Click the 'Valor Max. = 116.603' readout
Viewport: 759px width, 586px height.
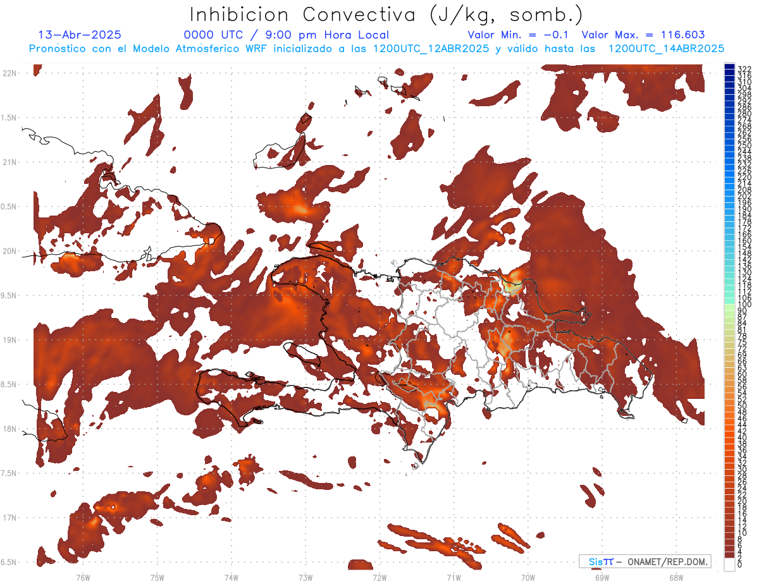(x=643, y=35)
